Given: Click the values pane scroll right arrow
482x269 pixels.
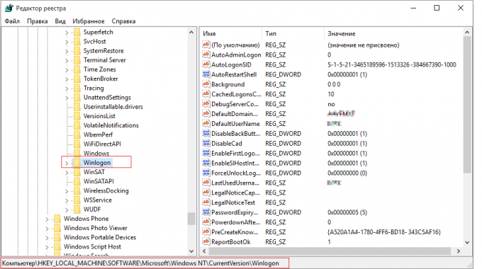Looking at the screenshot, I should (x=459, y=251).
